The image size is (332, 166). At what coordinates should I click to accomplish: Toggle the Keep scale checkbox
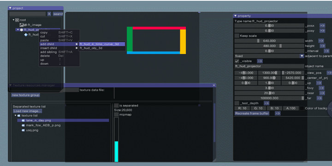tap(237, 36)
